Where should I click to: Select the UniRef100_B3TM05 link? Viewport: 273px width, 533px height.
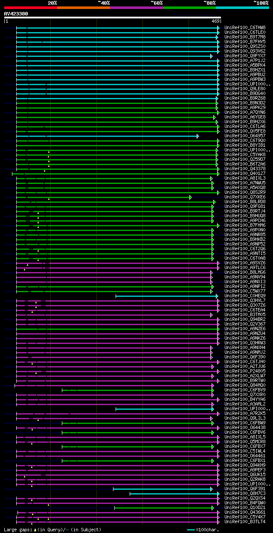click(245, 315)
